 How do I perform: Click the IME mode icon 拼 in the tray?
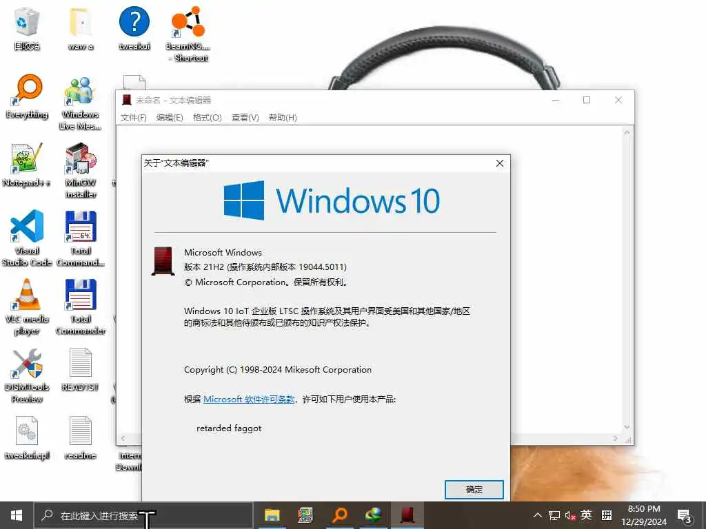point(607,515)
